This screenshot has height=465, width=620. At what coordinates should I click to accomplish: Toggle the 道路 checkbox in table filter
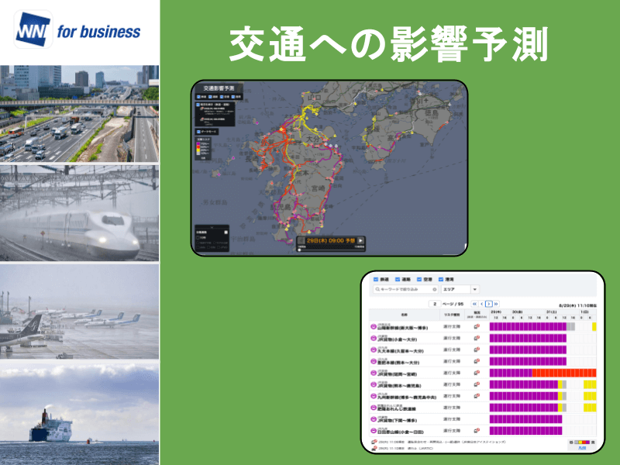pyautogui.click(x=398, y=278)
